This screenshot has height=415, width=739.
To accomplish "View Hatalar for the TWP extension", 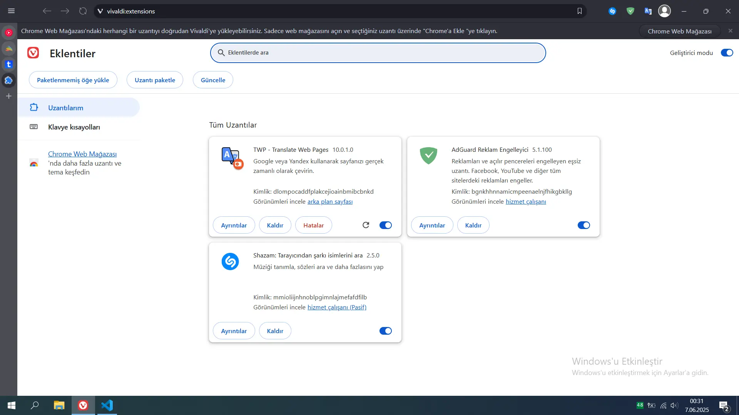I will [314, 225].
